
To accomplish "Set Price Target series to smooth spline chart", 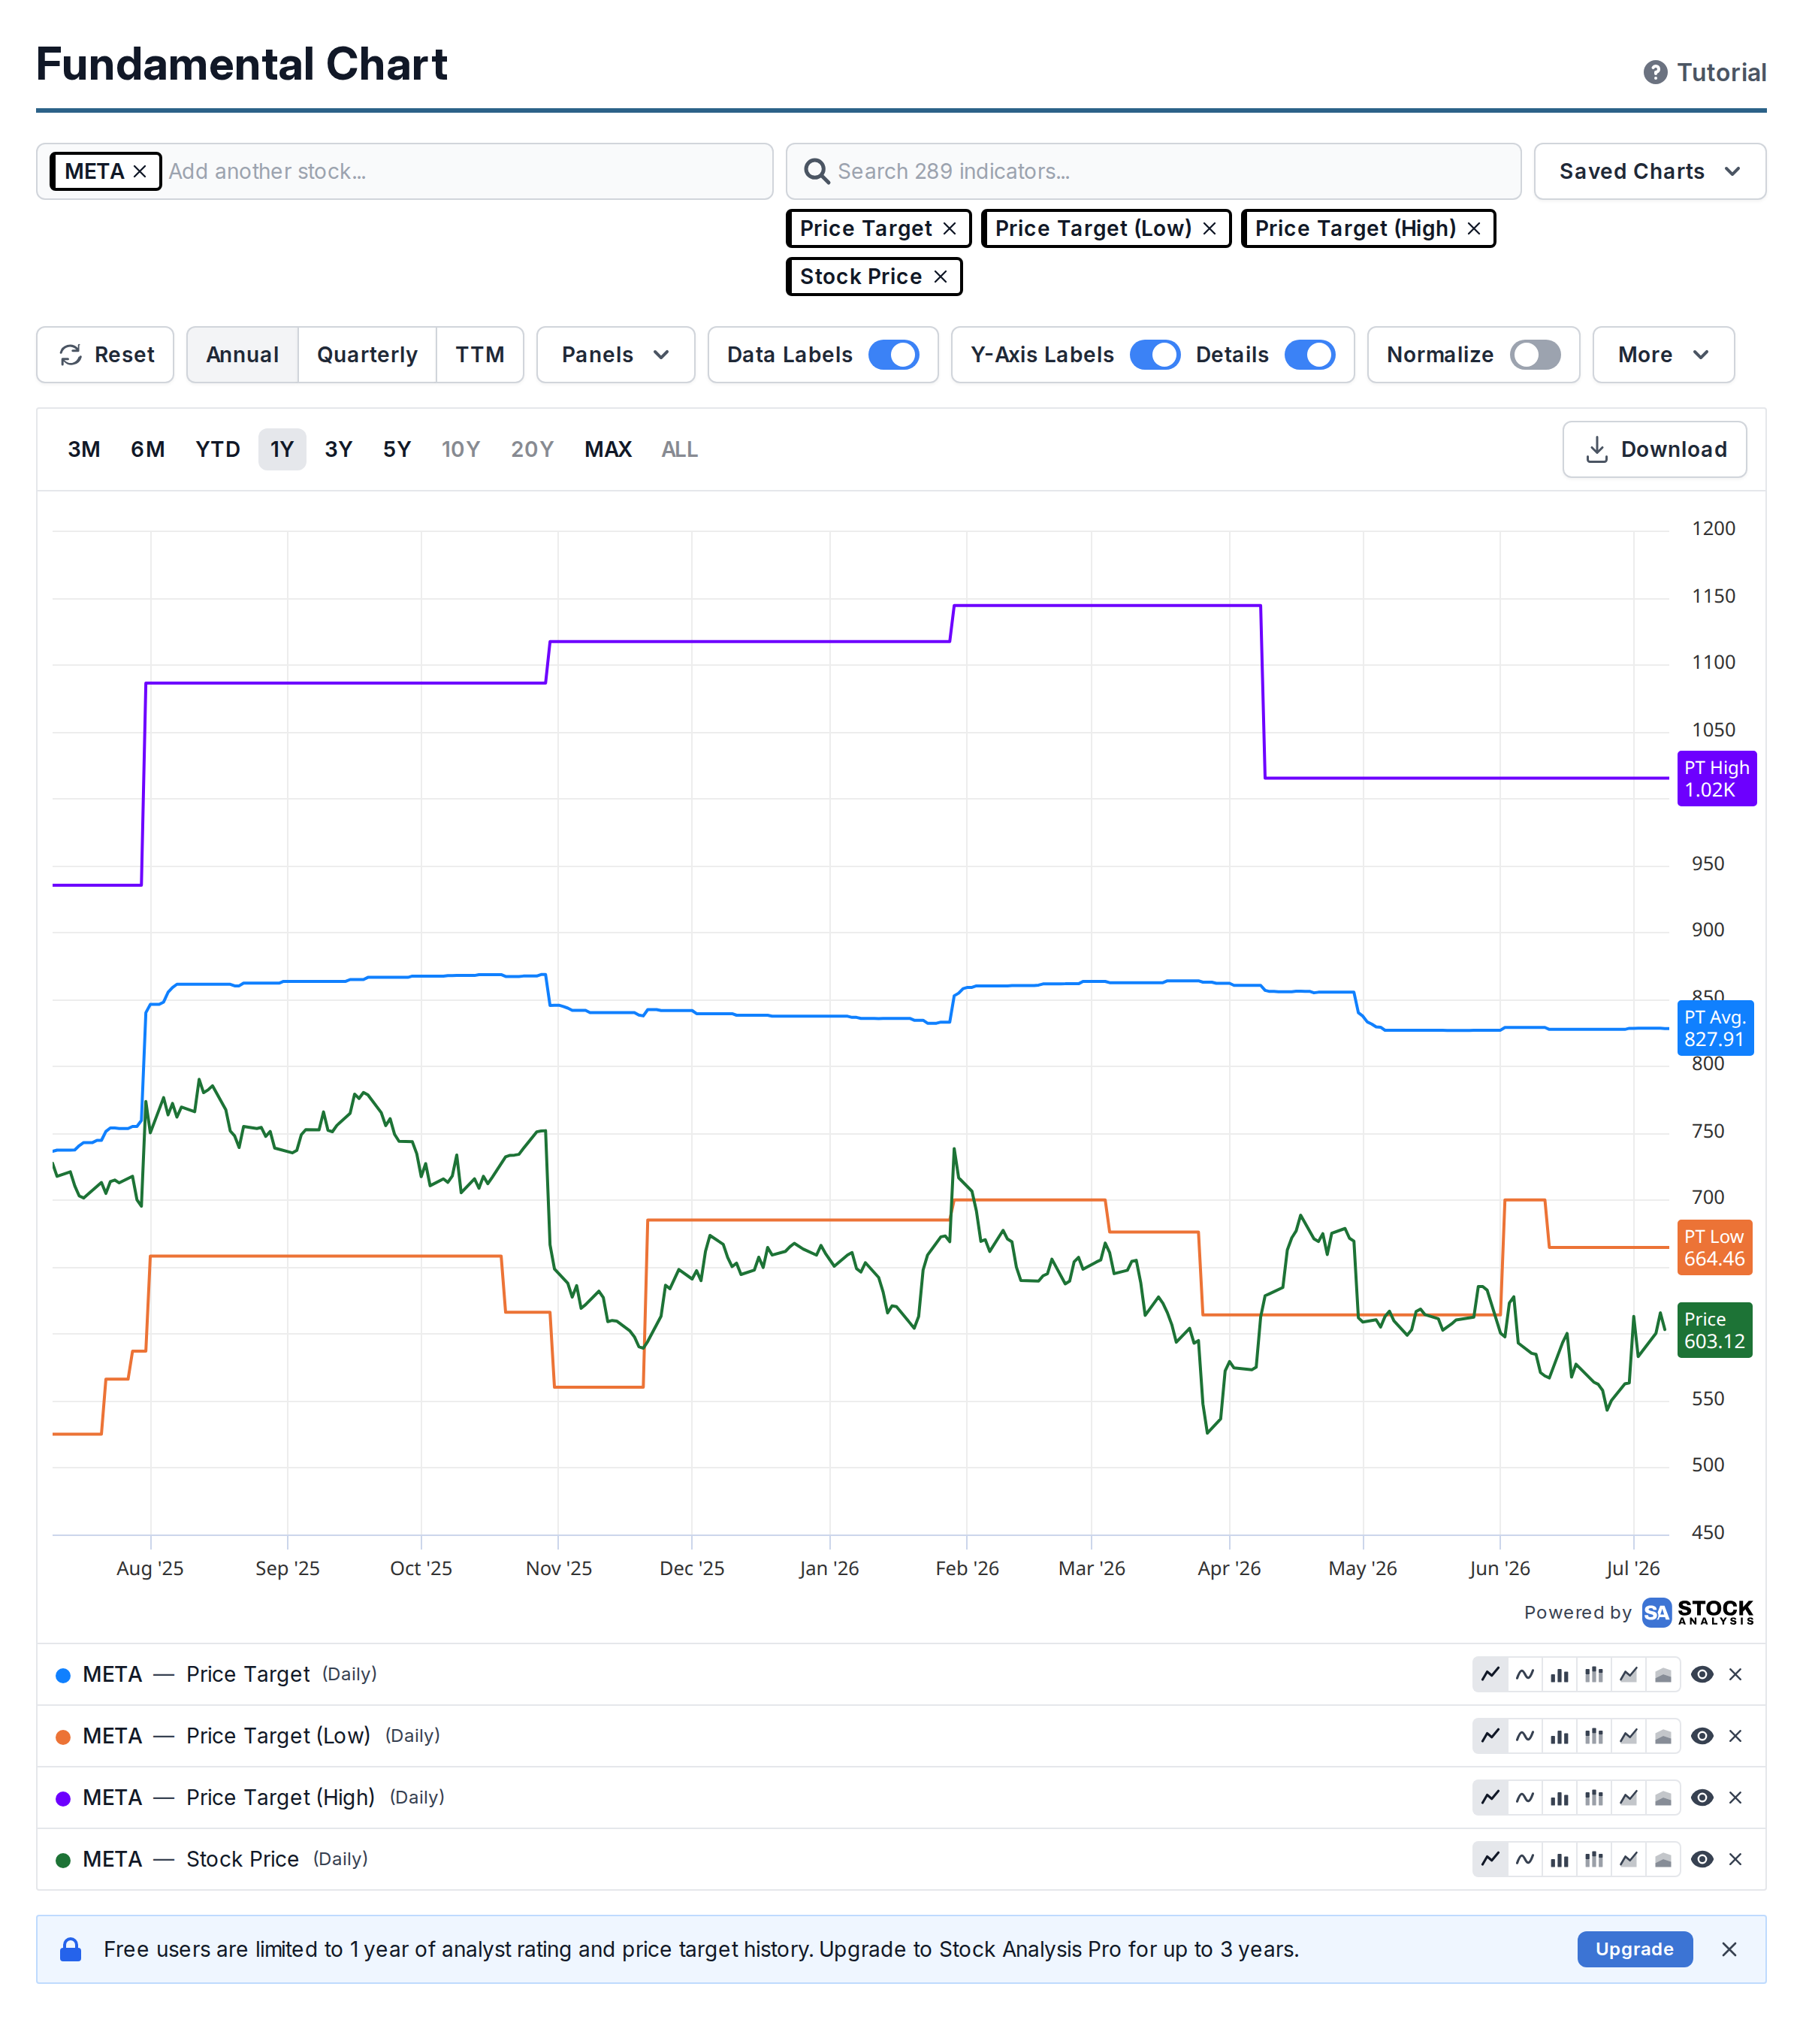I will 1524,1674.
